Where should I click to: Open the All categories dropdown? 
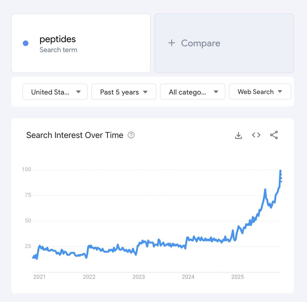pos(192,92)
